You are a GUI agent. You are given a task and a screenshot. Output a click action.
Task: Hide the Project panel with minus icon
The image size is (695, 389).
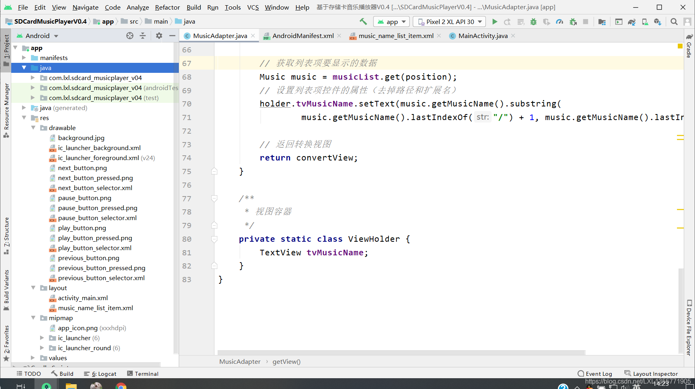(172, 36)
